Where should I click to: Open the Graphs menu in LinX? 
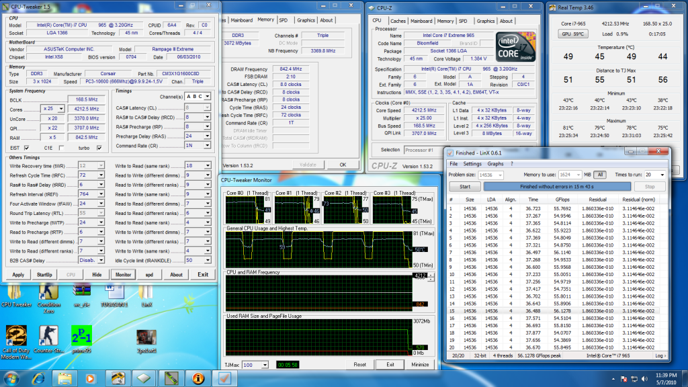pos(495,164)
